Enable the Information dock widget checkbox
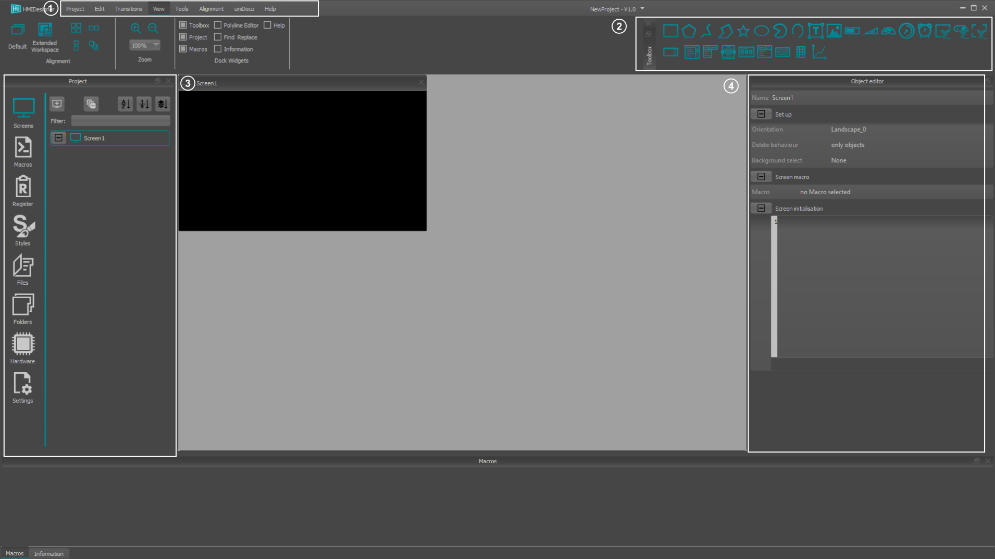This screenshot has width=995, height=559. tap(218, 49)
